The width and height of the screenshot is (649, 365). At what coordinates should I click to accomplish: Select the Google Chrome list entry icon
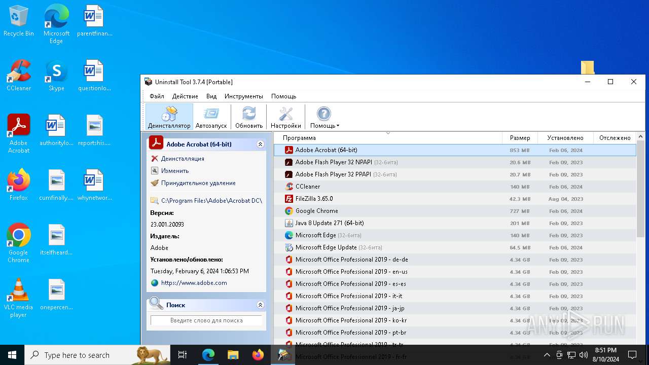pyautogui.click(x=289, y=211)
